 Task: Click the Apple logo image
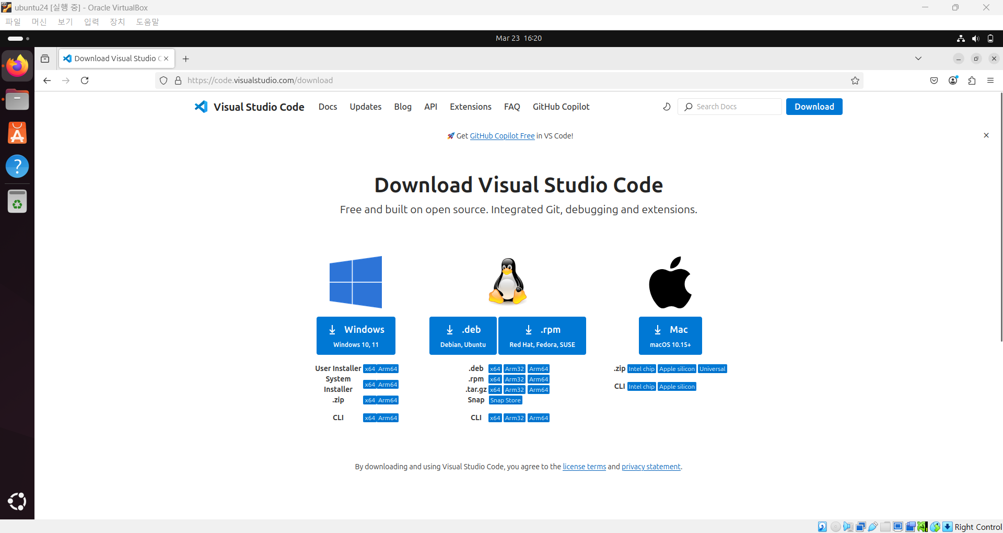670,282
